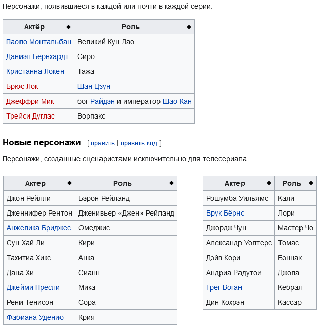Click sort arrows in Роль header above Бэрон Рейланд
The height and width of the screenshot is (329, 320).
click(171, 183)
